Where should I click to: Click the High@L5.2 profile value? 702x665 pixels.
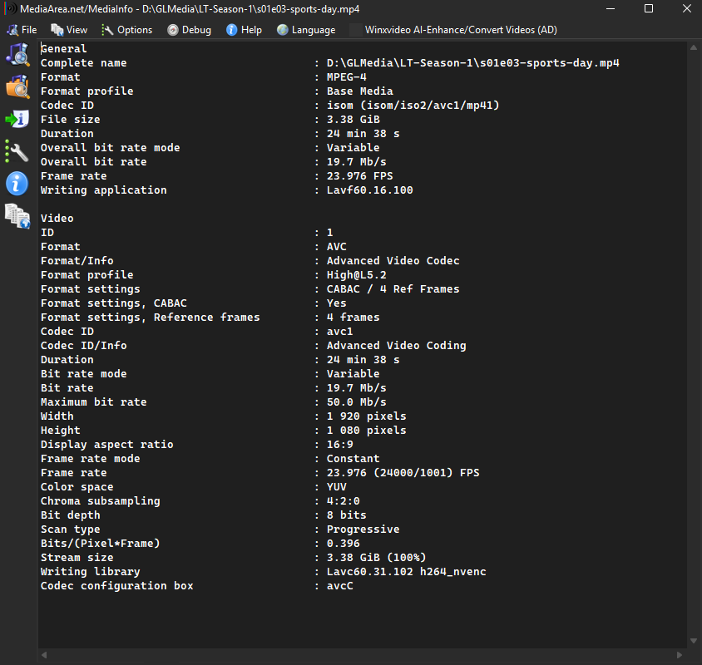356,275
